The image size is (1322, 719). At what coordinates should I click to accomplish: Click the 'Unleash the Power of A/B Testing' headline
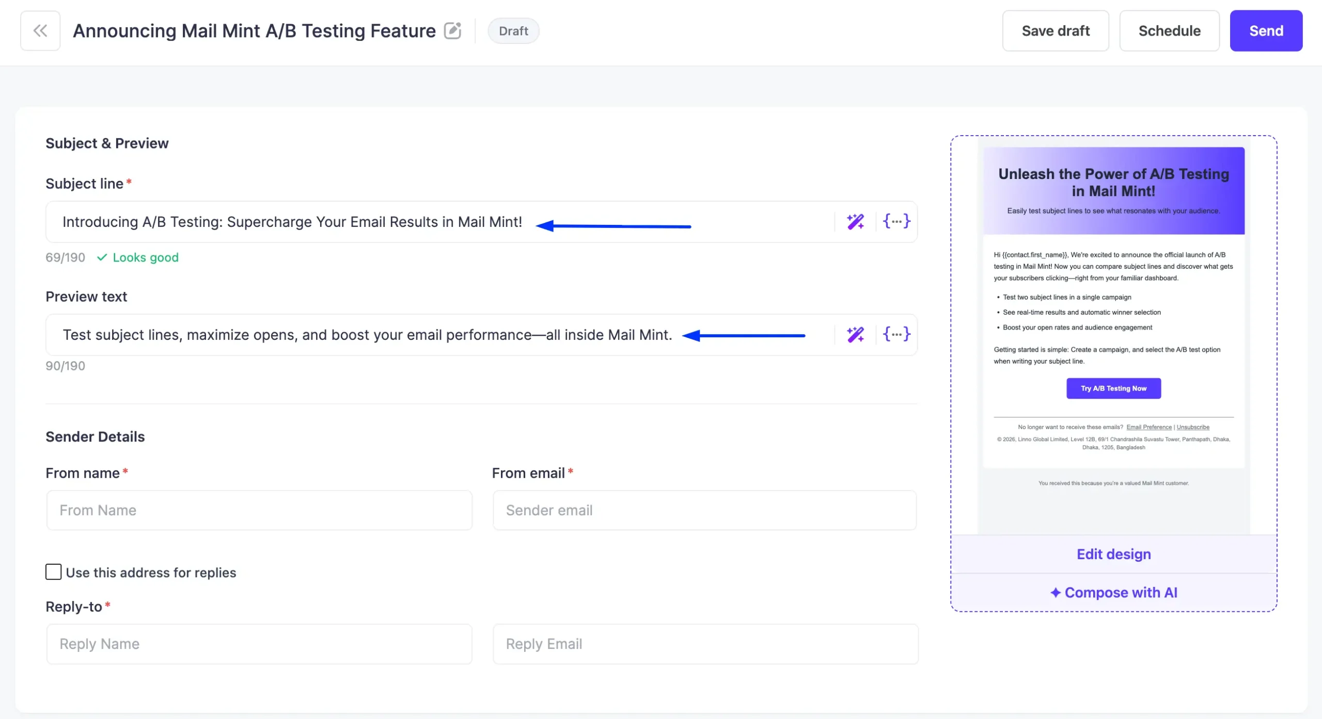point(1114,183)
